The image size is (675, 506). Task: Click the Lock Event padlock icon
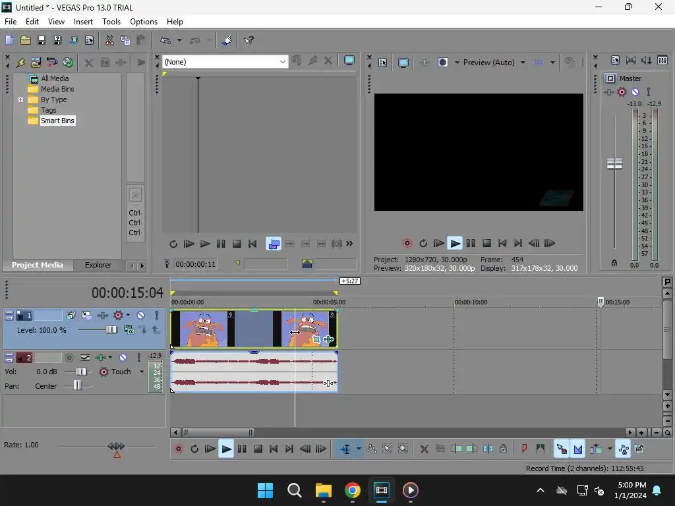click(x=503, y=449)
